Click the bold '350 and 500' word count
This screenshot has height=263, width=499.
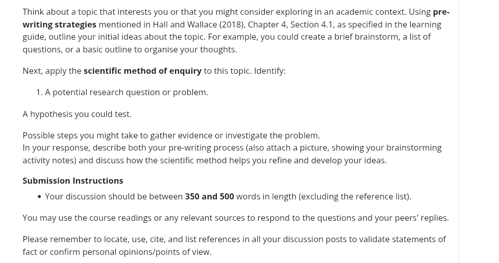pyautogui.click(x=209, y=196)
